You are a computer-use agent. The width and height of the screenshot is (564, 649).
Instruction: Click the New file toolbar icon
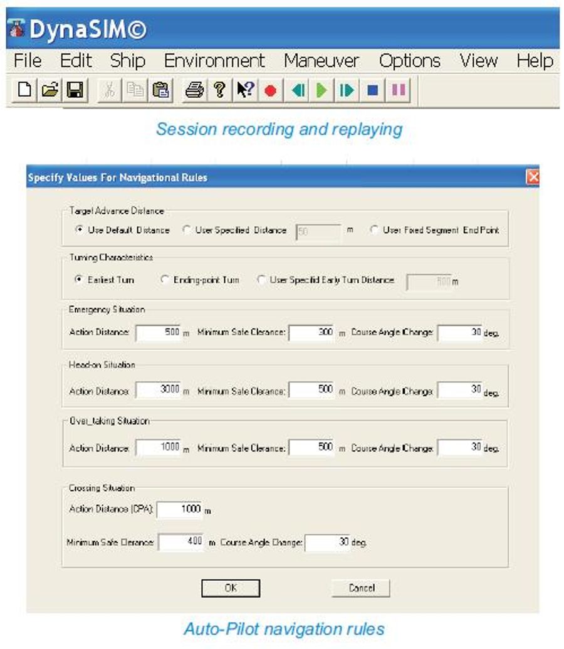click(24, 90)
